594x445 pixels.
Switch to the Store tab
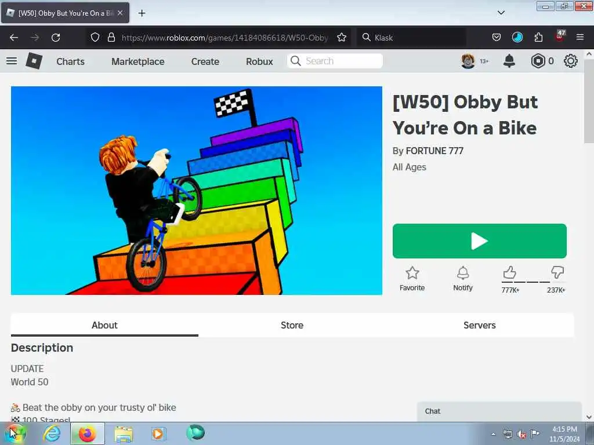[292, 325]
